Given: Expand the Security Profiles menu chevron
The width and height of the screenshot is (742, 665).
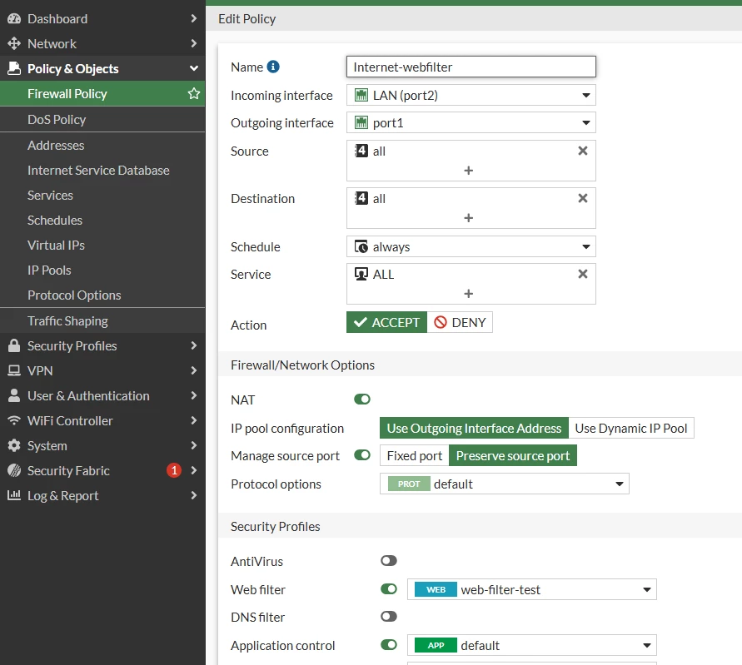Looking at the screenshot, I should (193, 345).
